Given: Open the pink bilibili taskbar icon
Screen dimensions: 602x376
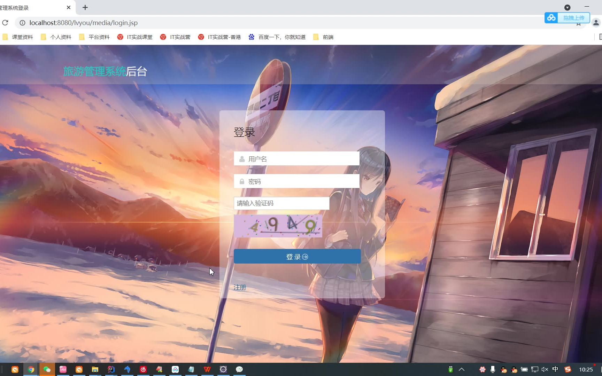Looking at the screenshot, I should (x=63, y=369).
